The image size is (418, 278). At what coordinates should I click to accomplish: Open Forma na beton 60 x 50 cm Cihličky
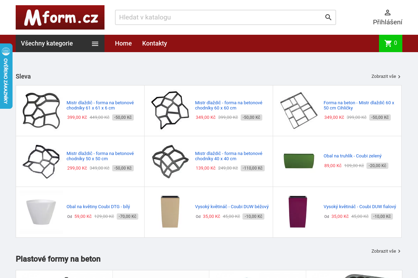359,105
